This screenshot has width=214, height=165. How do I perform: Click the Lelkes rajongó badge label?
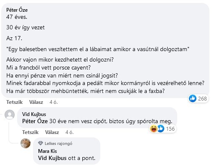(x=59, y=143)
